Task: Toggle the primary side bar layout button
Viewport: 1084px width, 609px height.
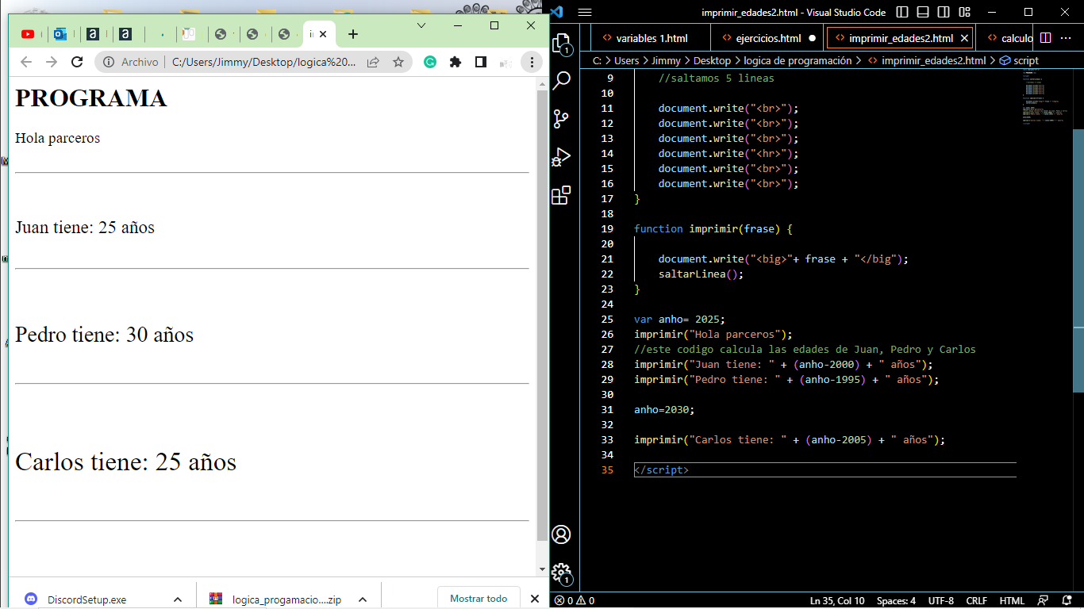Action: point(902,12)
